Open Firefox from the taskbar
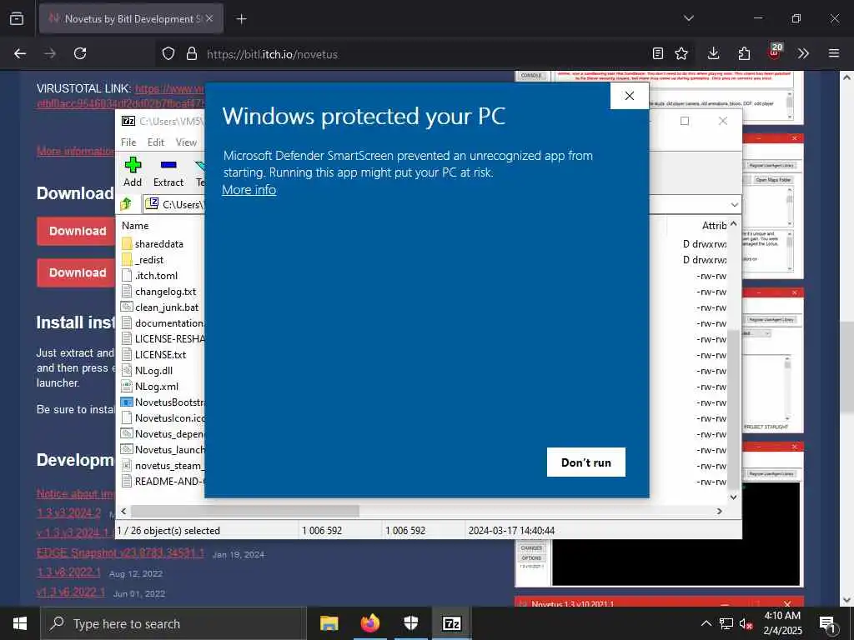This screenshot has height=640, width=854. point(369,623)
